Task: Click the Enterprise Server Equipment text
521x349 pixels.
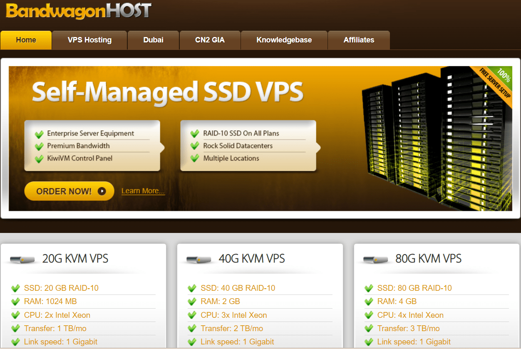Action: [90, 134]
